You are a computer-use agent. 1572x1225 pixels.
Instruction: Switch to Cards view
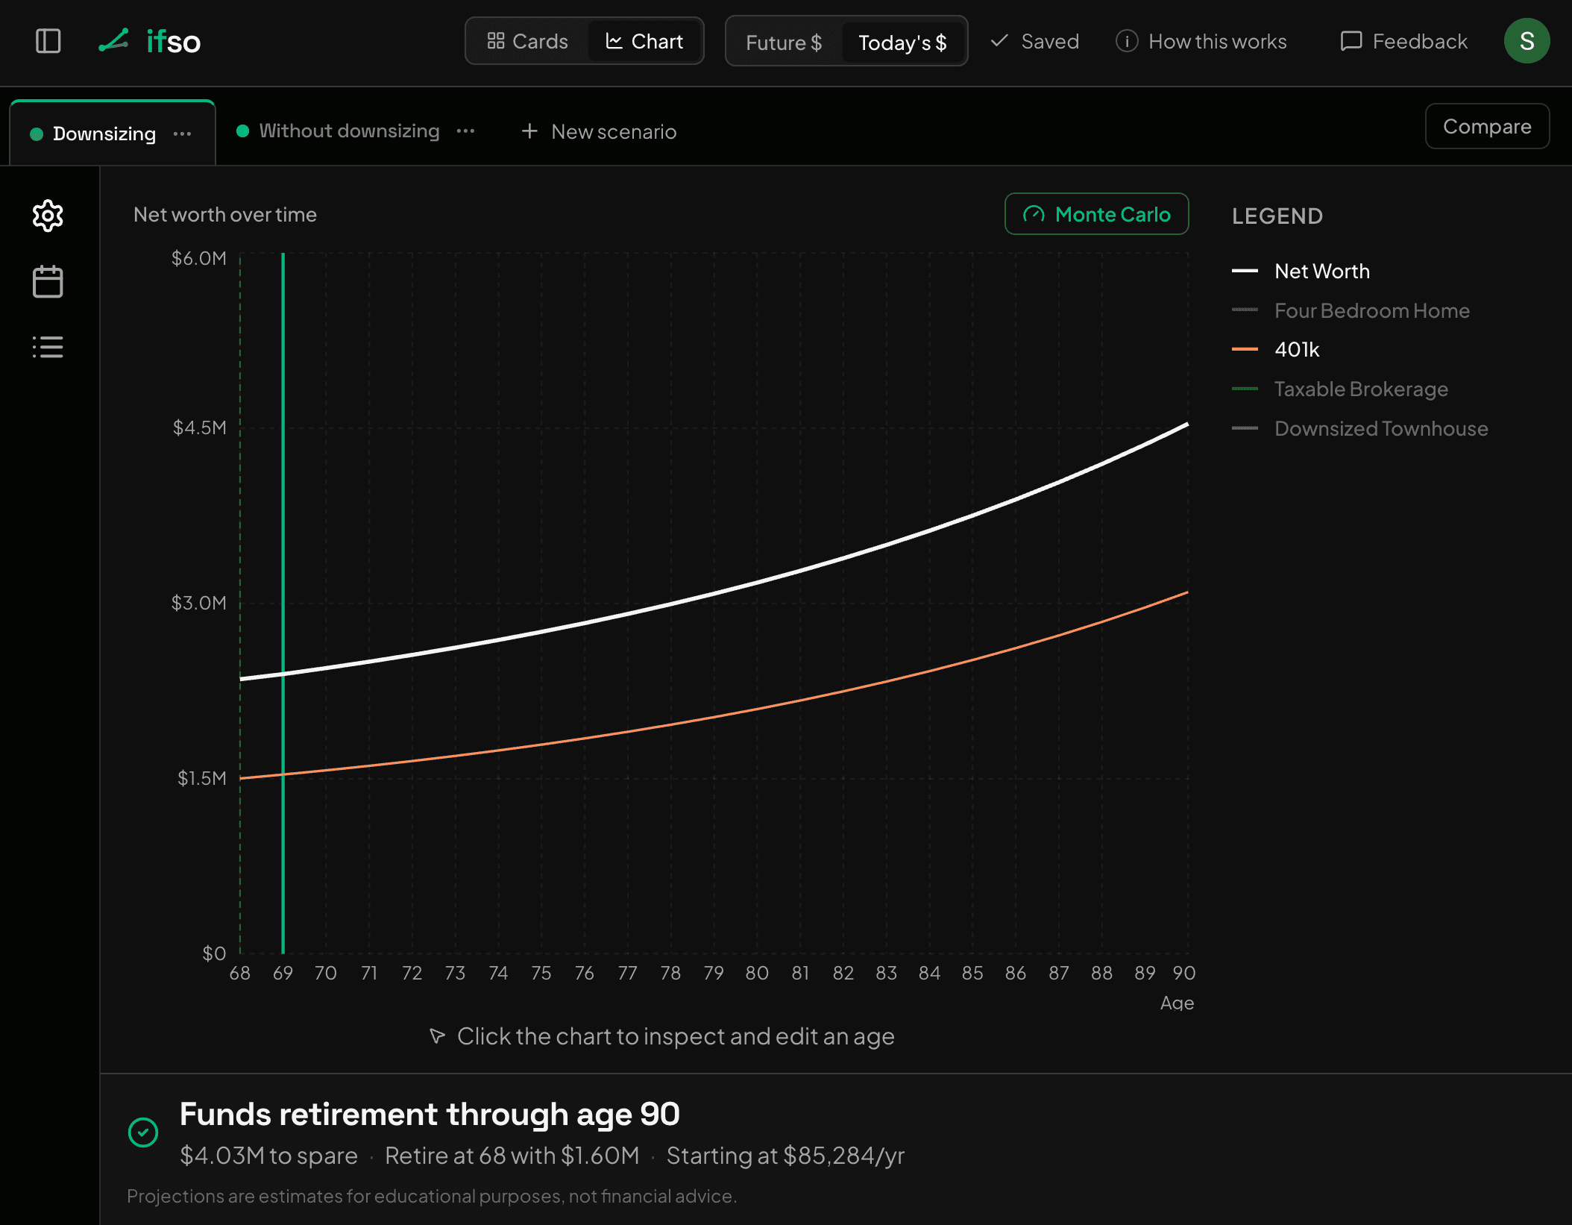tap(527, 41)
